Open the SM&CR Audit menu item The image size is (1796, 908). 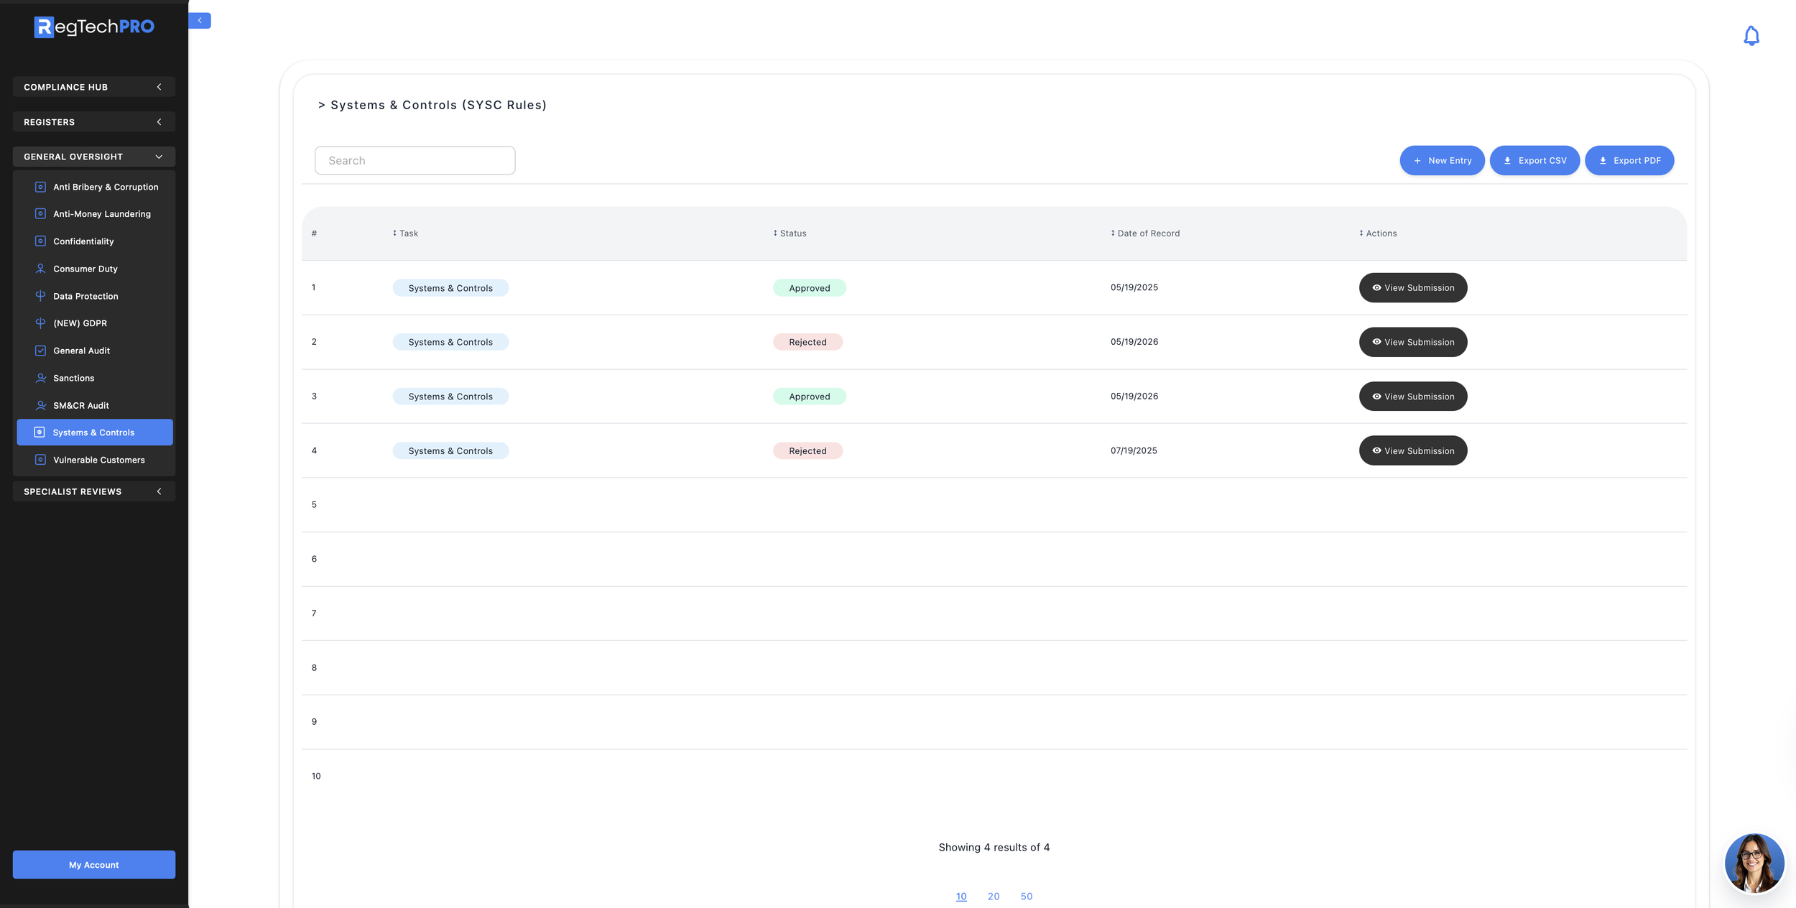pyautogui.click(x=80, y=405)
